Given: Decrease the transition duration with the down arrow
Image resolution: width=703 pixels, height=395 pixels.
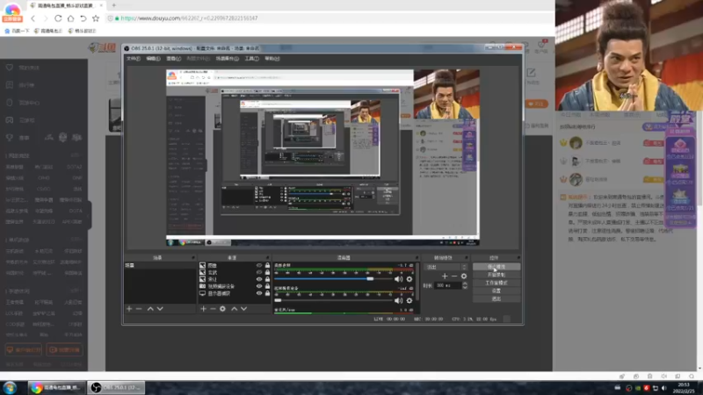Looking at the screenshot, I should pos(465,287).
